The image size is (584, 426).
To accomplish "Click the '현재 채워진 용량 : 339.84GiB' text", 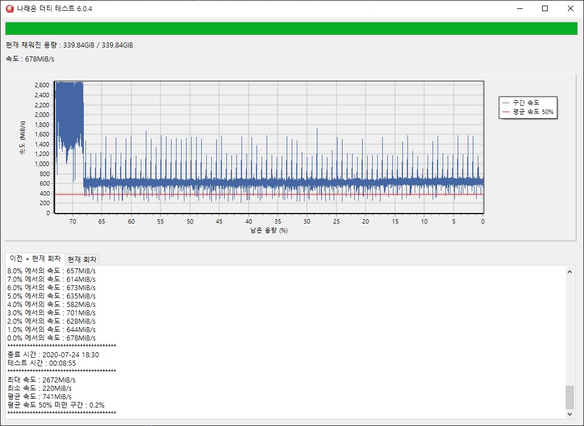I will (50, 45).
